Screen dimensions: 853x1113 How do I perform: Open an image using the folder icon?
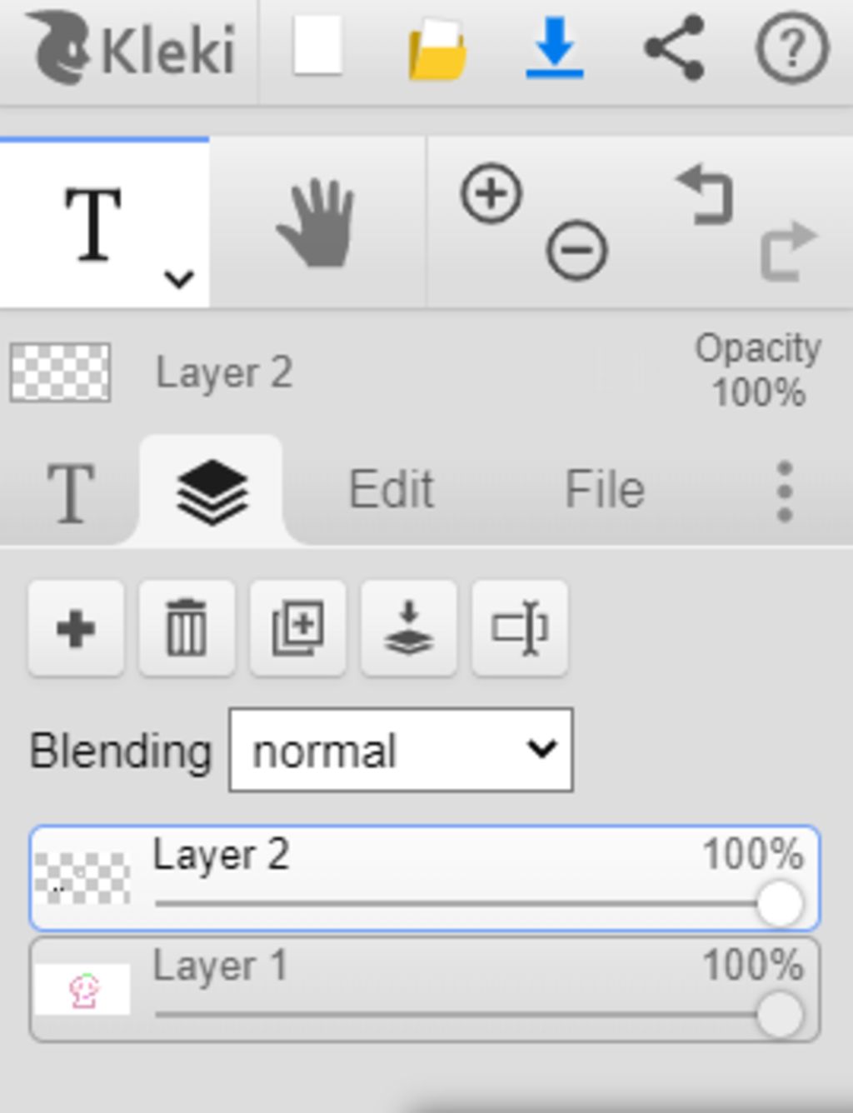pos(436,50)
